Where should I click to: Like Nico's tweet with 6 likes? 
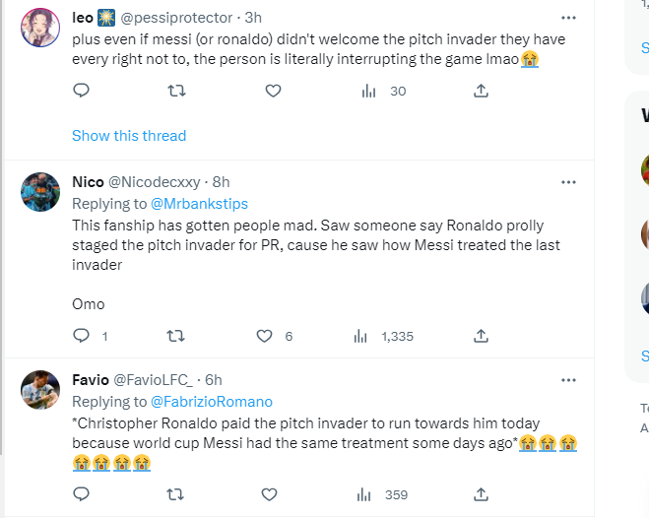coord(264,336)
